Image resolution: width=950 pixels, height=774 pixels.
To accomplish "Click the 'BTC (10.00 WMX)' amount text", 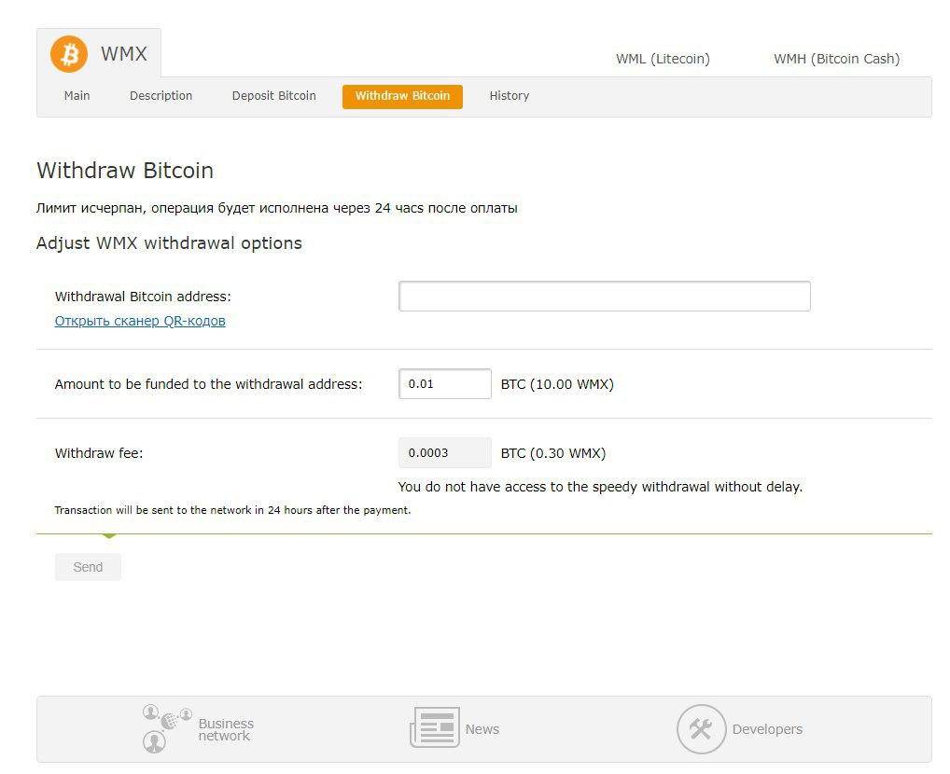I will pos(557,384).
